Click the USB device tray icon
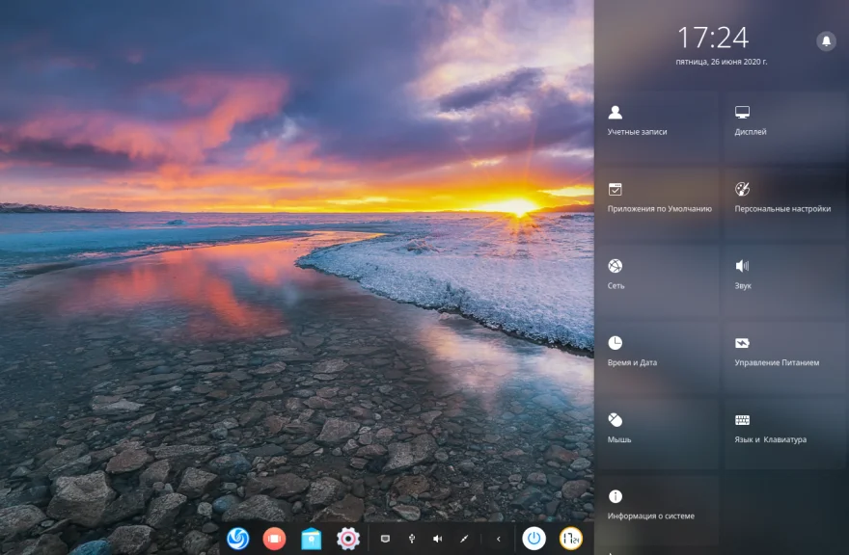Image resolution: width=849 pixels, height=555 pixels. (412, 539)
